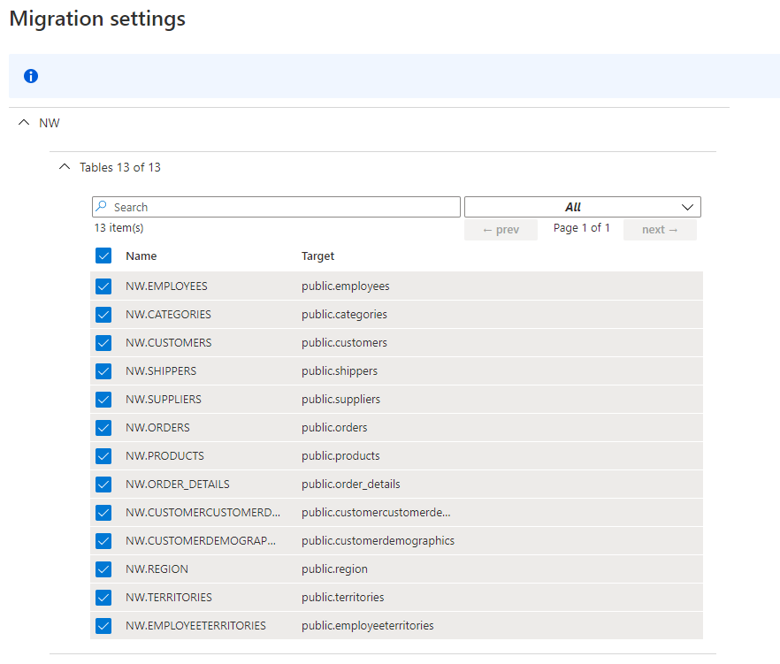Click the blue information icon in the banner
This screenshot has width=780, height=664.
tap(30, 76)
